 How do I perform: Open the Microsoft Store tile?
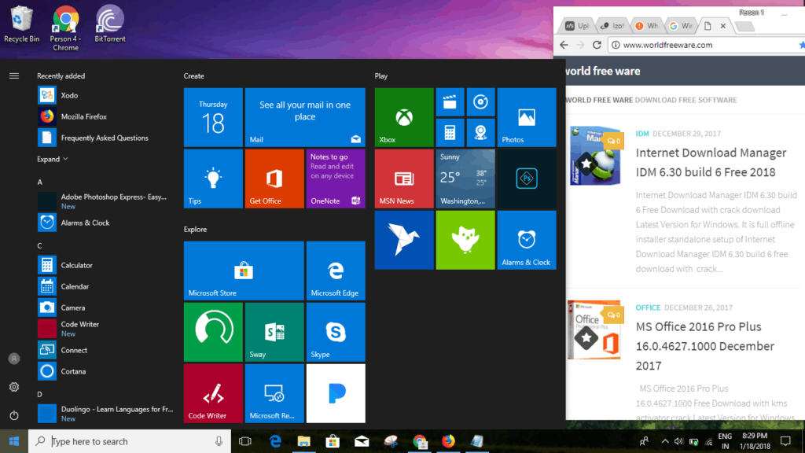pos(244,271)
